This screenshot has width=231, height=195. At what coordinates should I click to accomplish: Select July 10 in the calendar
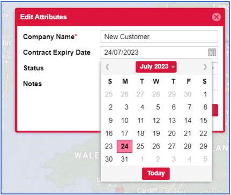(124, 121)
